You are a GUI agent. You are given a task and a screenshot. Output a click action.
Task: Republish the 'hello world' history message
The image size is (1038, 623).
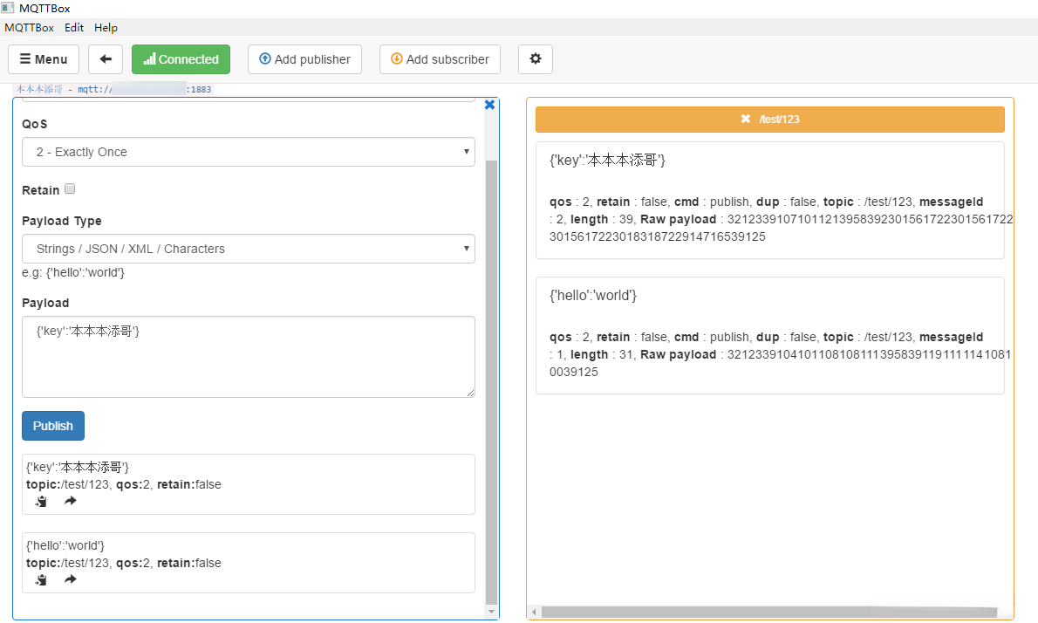pyautogui.click(x=71, y=579)
